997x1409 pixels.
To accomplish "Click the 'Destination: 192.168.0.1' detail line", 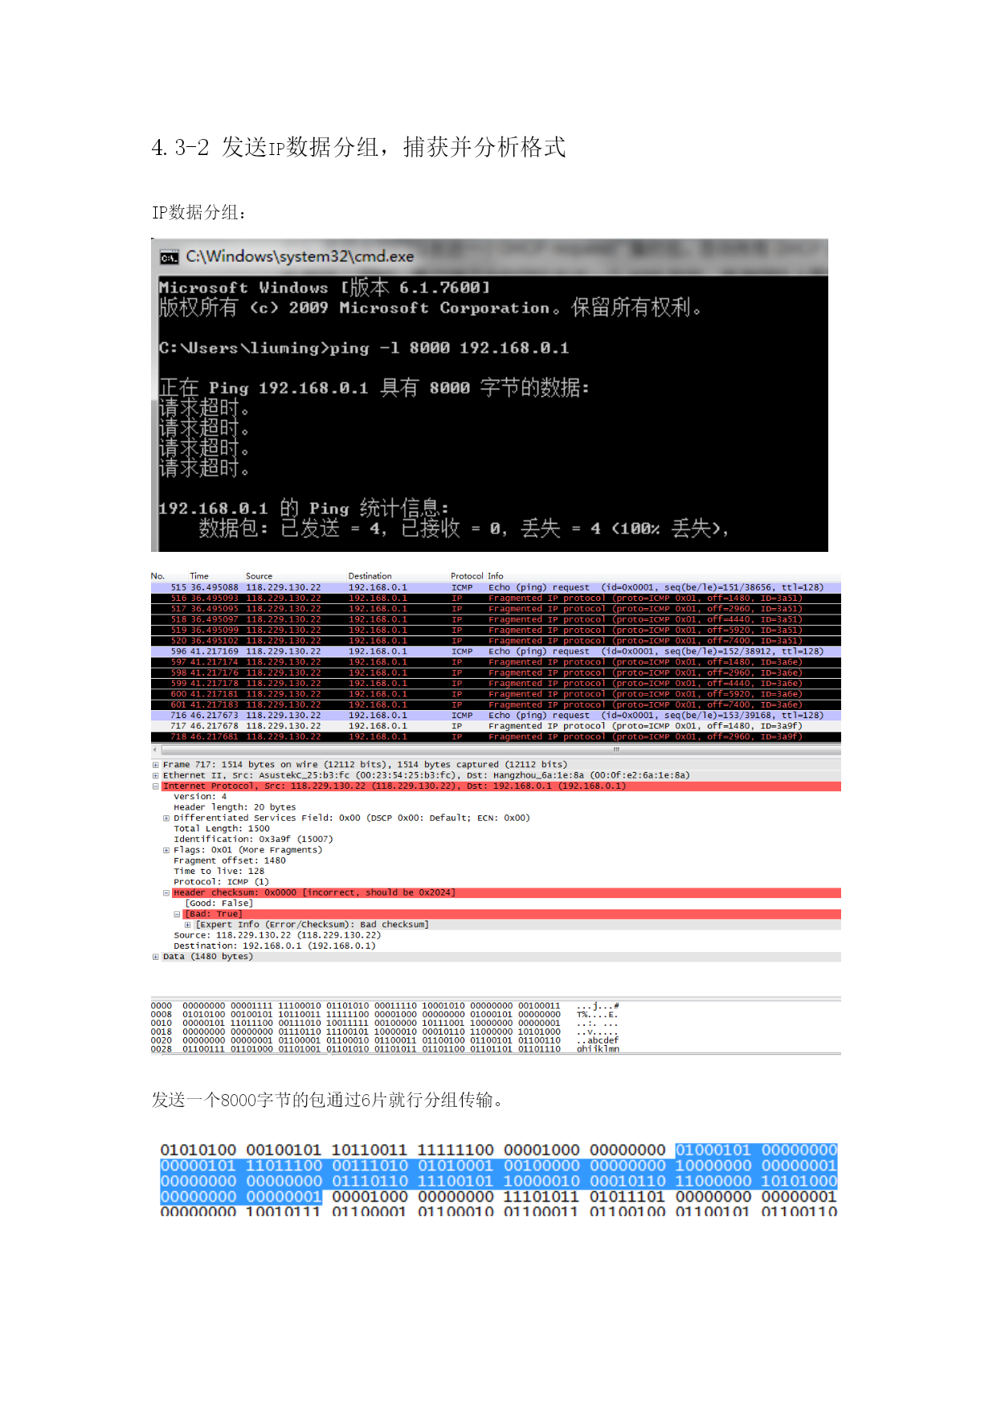I will (x=275, y=946).
